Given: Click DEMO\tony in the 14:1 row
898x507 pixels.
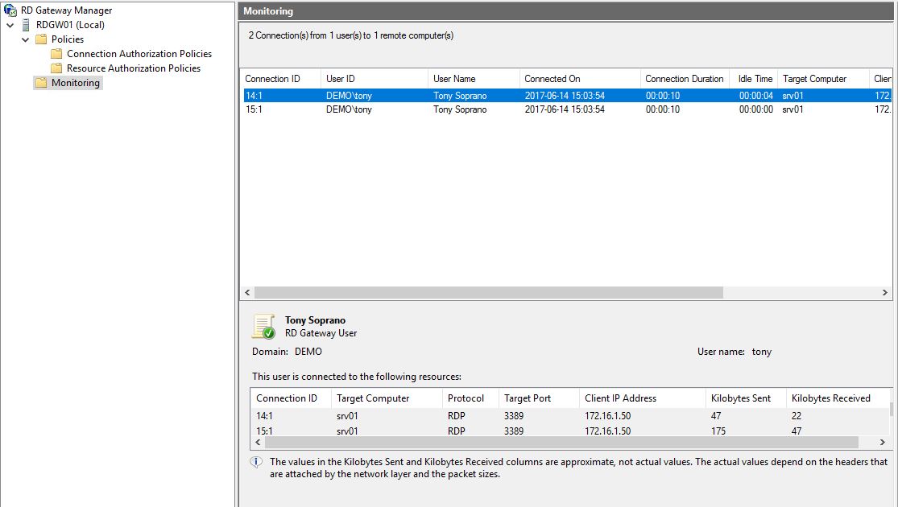Looking at the screenshot, I should 349,96.
